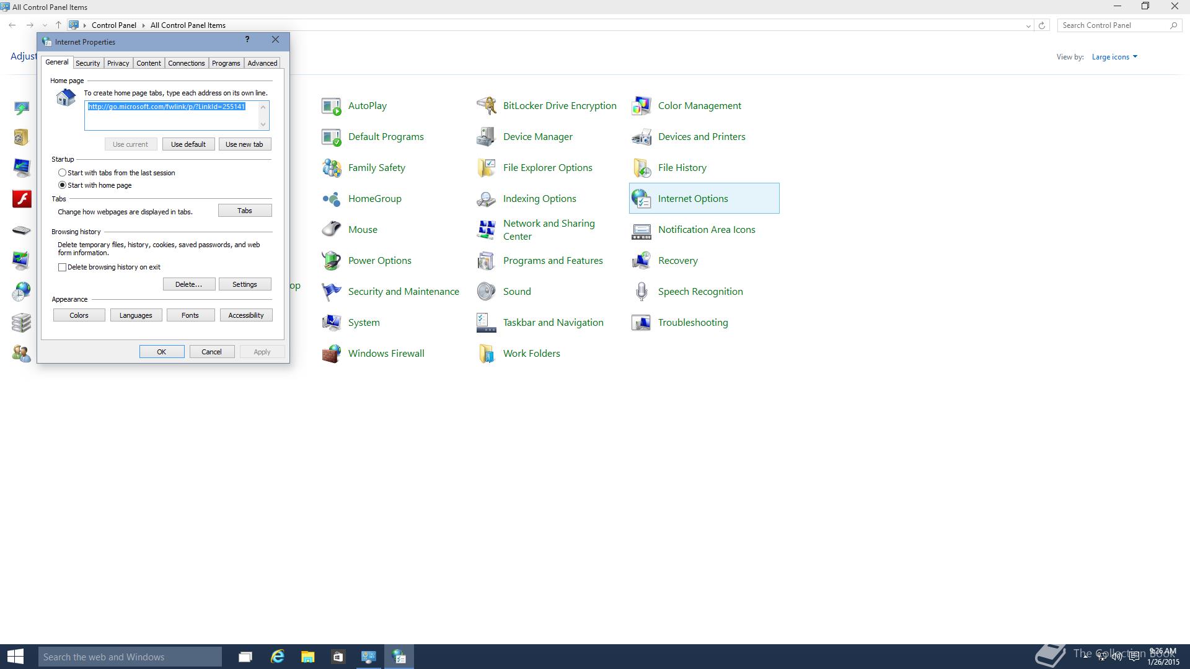1190x669 pixels.
Task: Open the Programs and Features icon
Action: [x=487, y=261]
